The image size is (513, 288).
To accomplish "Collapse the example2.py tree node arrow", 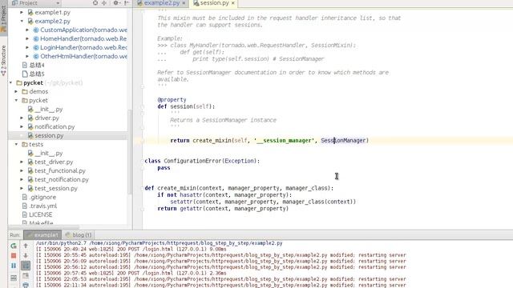I will tap(22, 22).
